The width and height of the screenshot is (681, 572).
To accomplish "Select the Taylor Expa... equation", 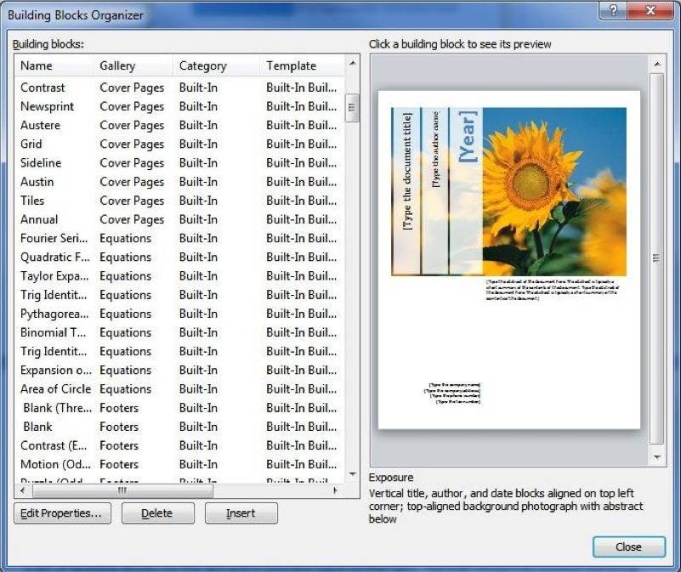I will point(179,275).
